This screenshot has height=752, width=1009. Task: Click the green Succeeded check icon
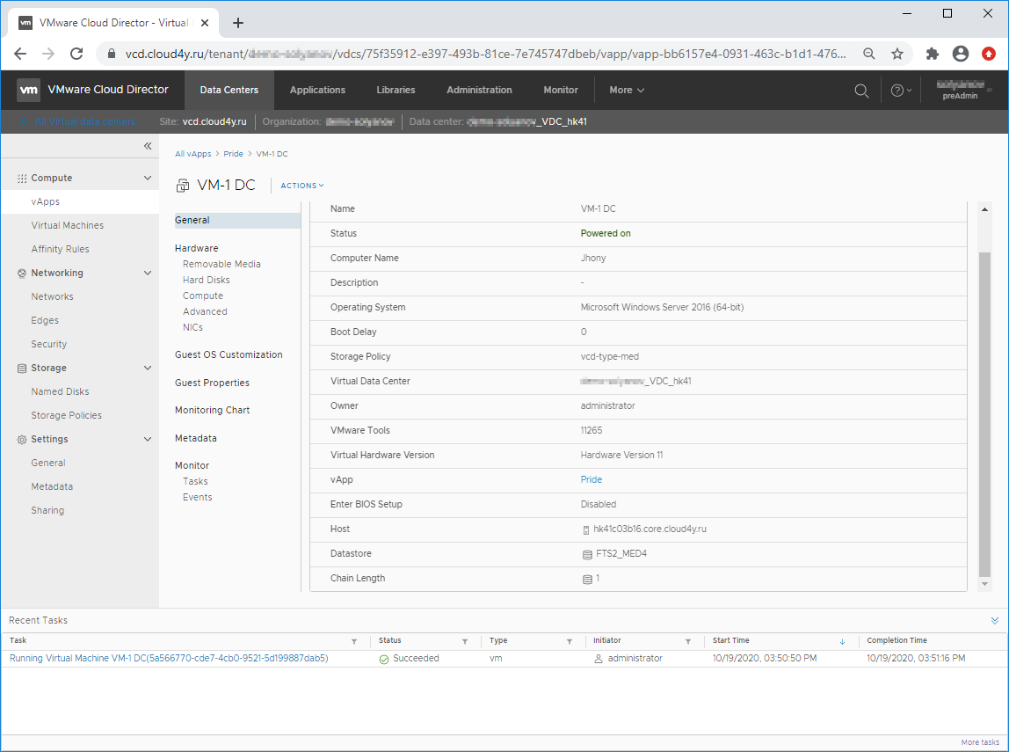[x=384, y=660]
